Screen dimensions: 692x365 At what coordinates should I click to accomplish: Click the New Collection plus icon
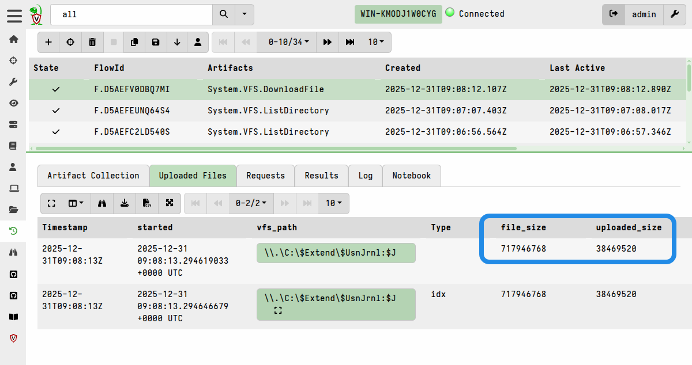point(48,42)
